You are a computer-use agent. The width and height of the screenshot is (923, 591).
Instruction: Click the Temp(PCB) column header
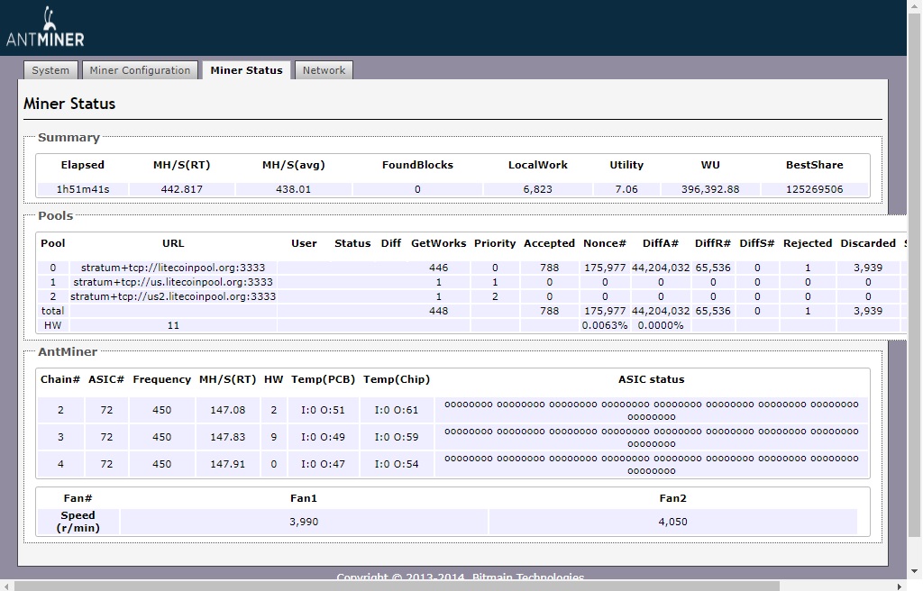point(324,379)
